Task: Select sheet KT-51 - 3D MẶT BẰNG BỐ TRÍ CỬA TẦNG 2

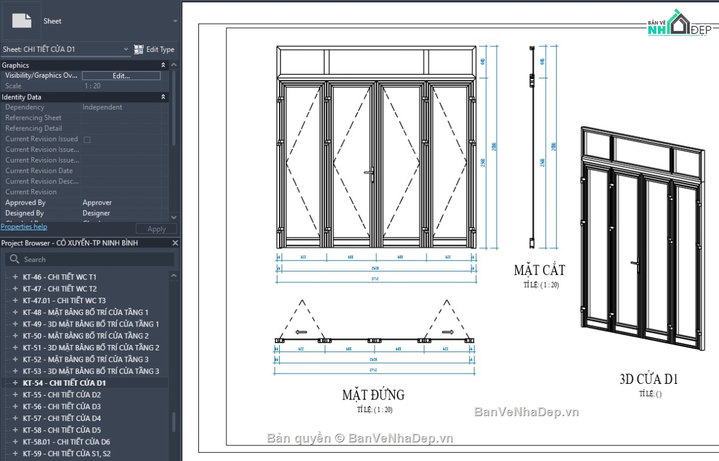Action: [91, 347]
